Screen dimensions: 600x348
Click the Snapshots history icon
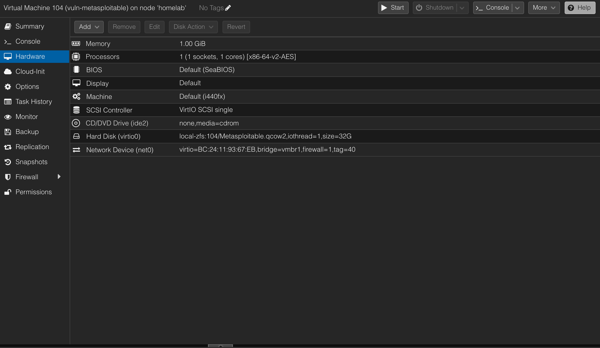(x=8, y=162)
